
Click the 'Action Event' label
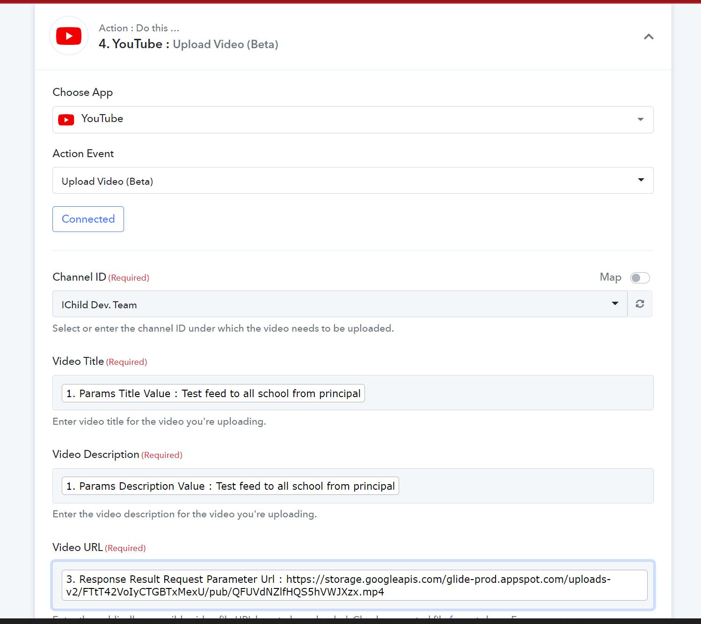(x=83, y=153)
